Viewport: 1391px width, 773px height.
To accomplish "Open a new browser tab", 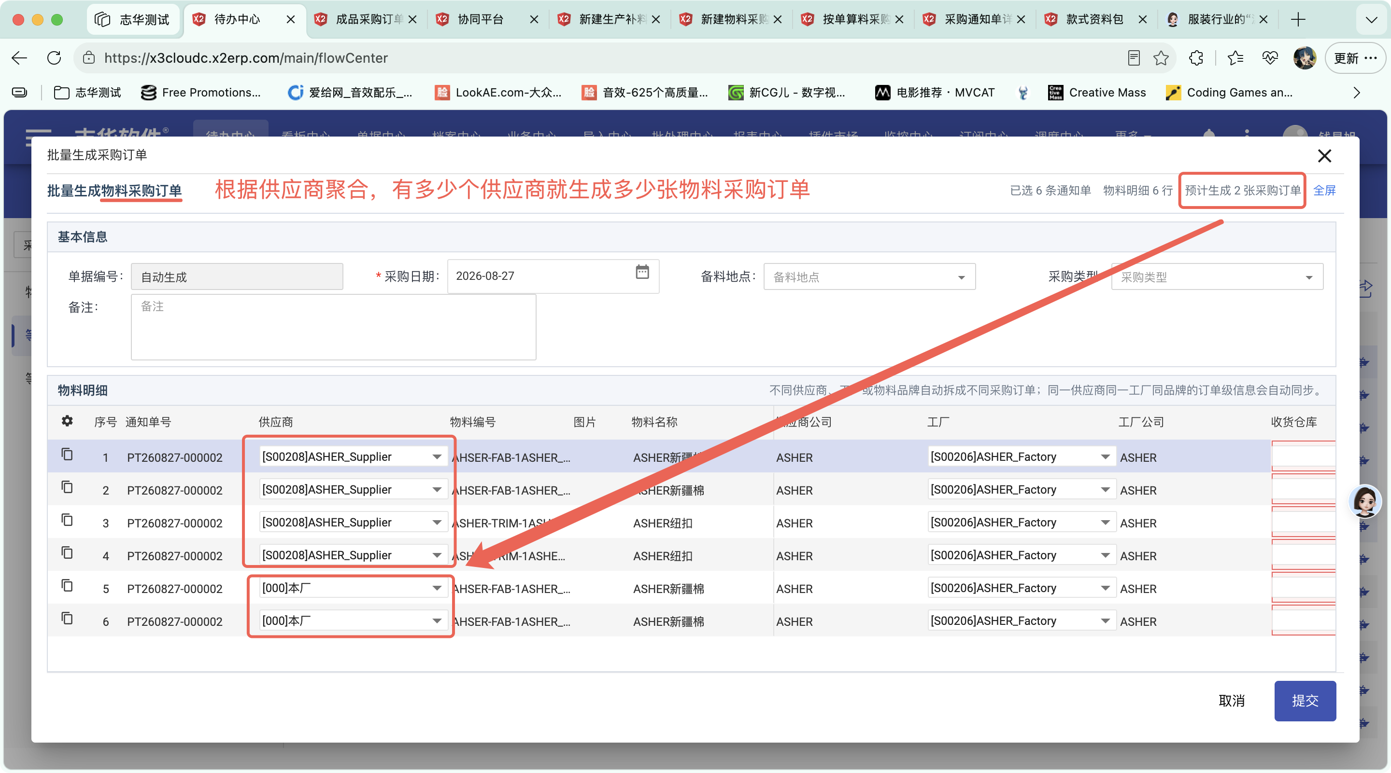I will 1298,19.
